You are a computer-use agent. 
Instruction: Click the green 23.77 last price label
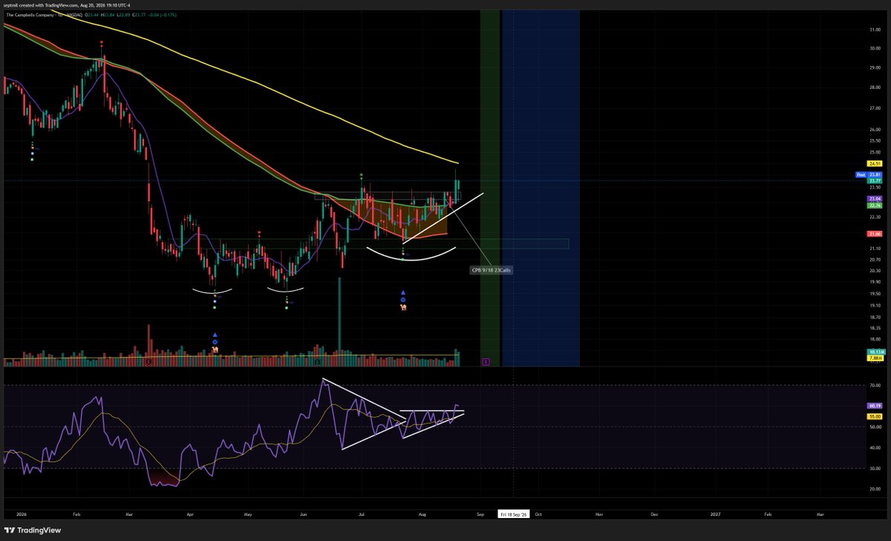point(874,181)
